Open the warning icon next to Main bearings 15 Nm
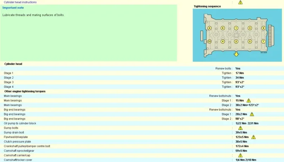The image size is (284, 162). pyautogui.click(x=249, y=100)
